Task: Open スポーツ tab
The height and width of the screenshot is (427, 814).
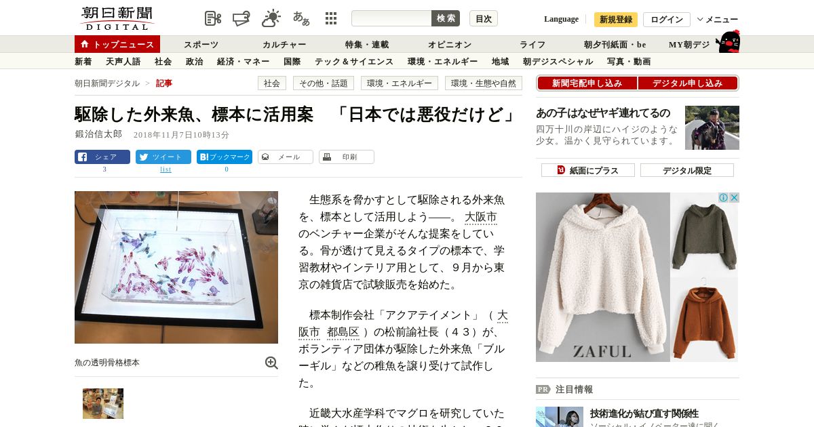Action: [201, 45]
